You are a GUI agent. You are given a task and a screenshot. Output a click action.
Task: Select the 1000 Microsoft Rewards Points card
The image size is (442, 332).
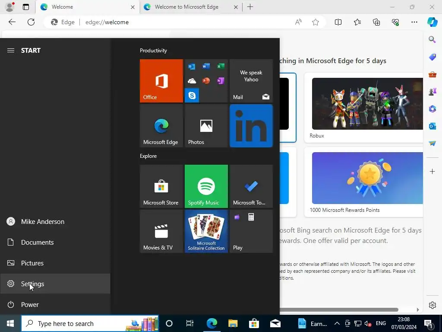click(x=363, y=182)
